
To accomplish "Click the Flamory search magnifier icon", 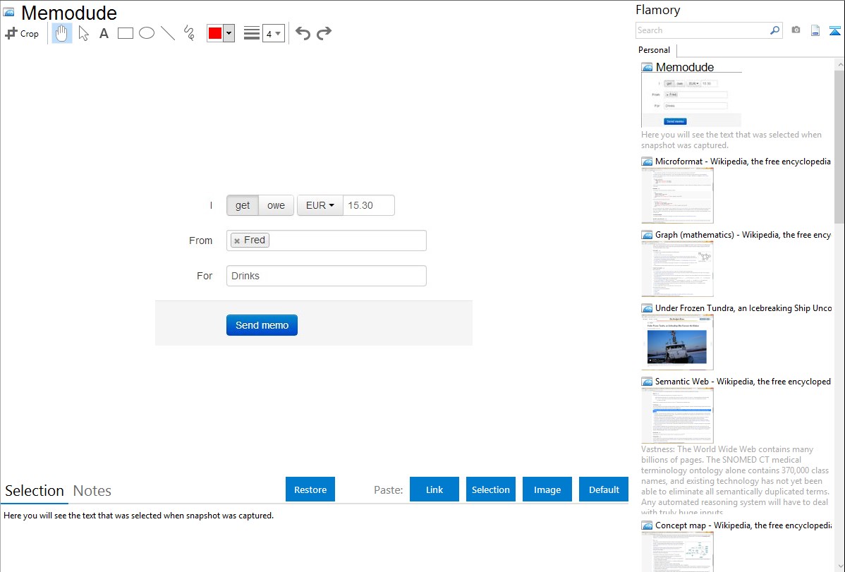I will (x=775, y=30).
